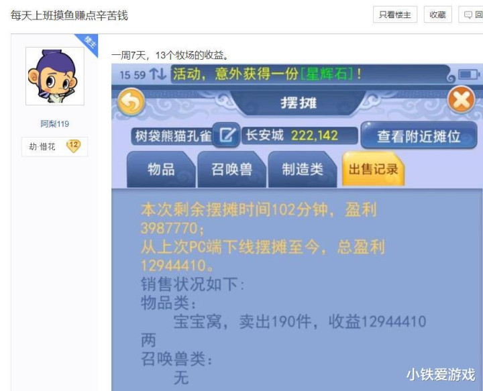Switch to the 制造类 tab

(303, 169)
